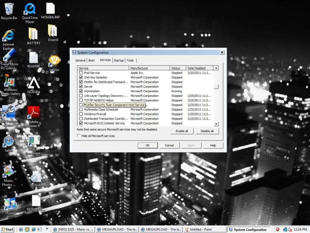Close the System Configuration dialog
The image size is (310, 233).
[x=222, y=52]
